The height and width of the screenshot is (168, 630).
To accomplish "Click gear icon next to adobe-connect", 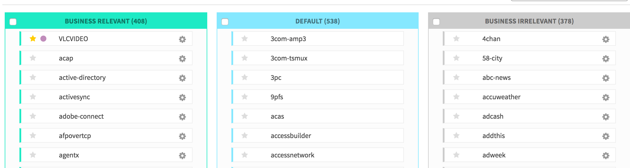I will tap(183, 117).
